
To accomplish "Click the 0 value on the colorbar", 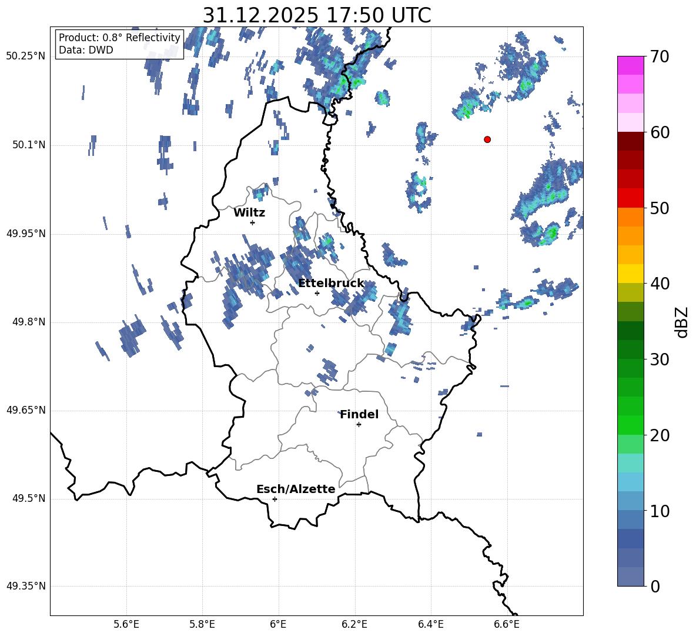I will (655, 586).
